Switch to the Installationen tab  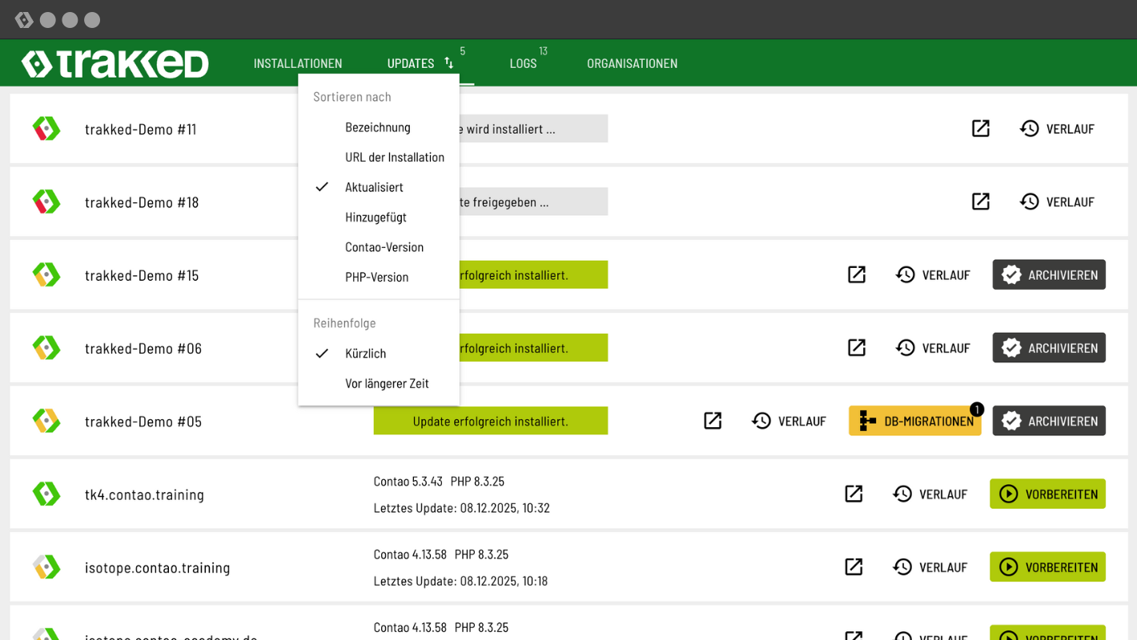tap(298, 63)
